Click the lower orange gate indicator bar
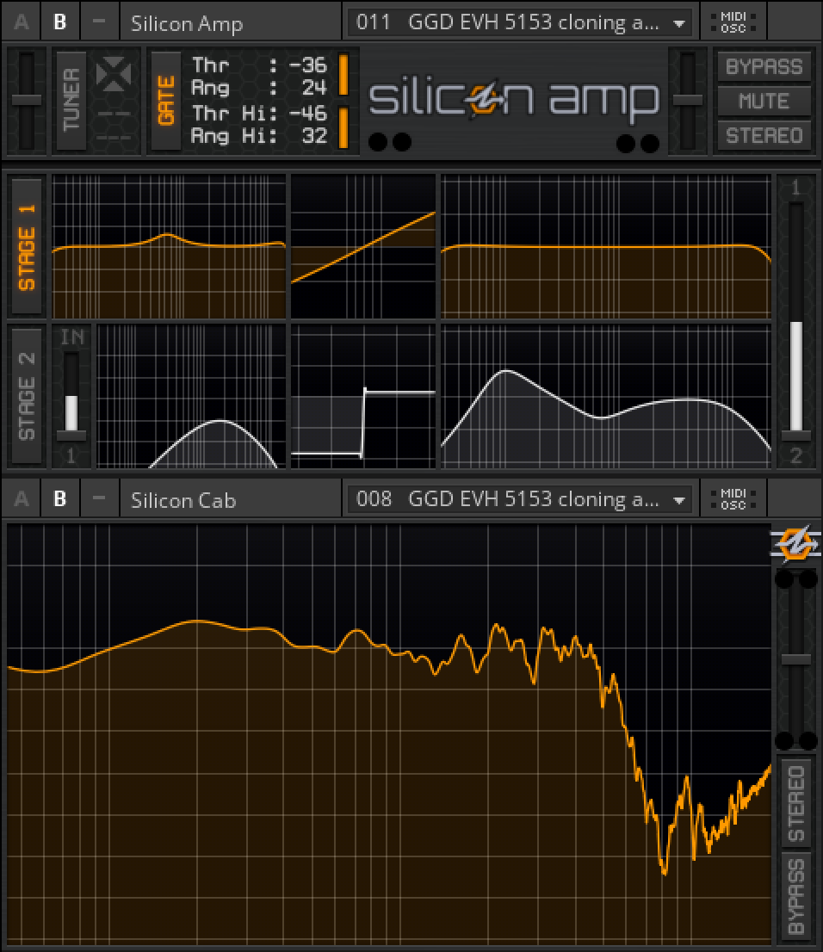 click(343, 127)
